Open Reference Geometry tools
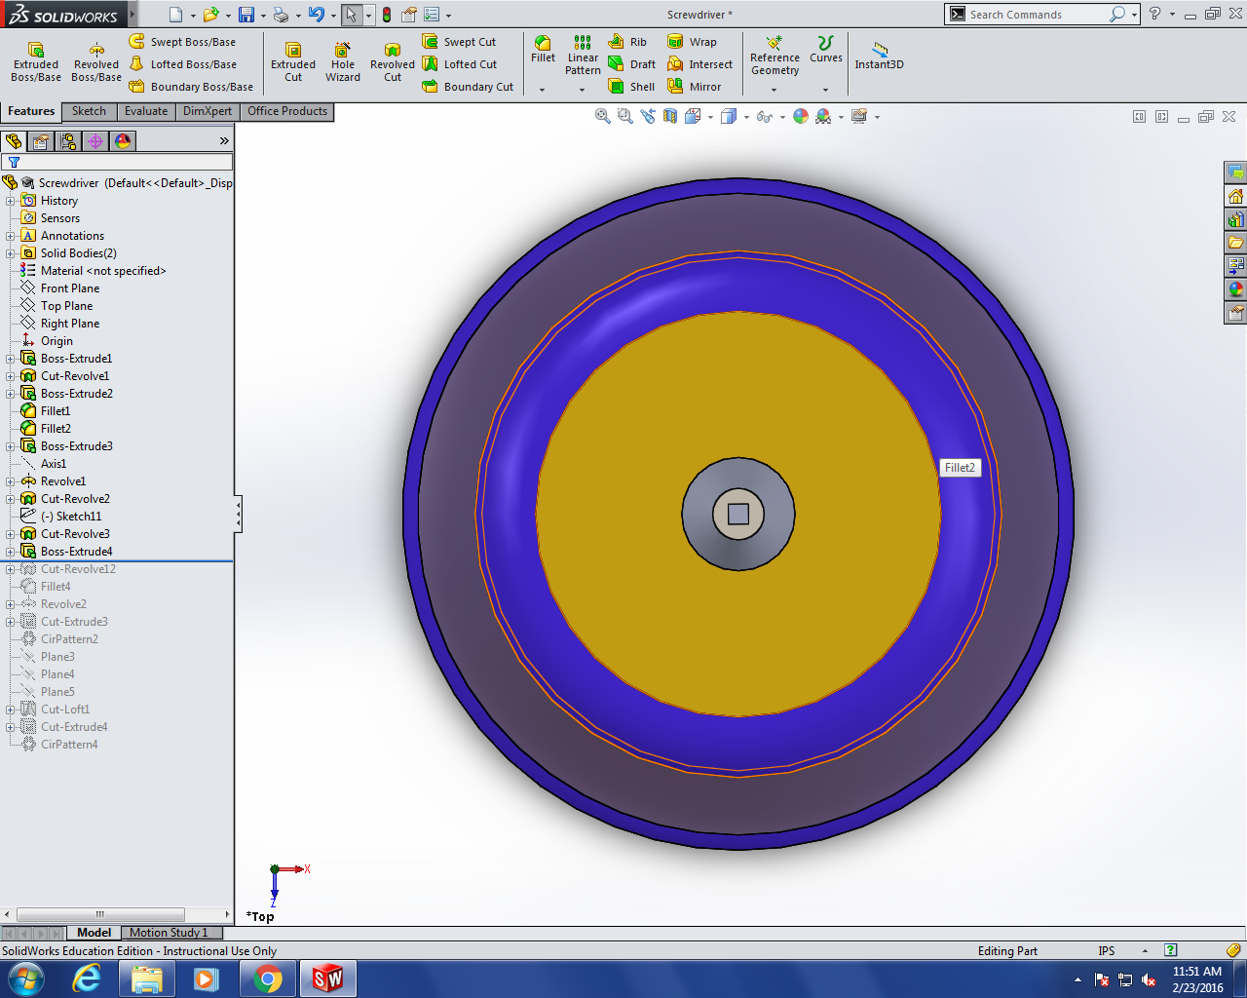This screenshot has height=998, width=1247. point(775,56)
